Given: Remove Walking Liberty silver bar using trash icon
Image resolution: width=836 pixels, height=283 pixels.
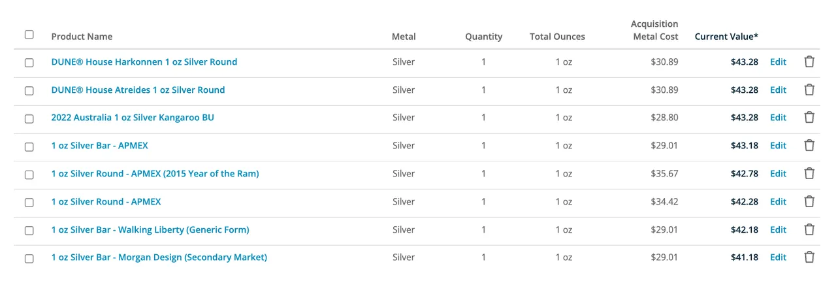Looking at the screenshot, I should point(809,230).
